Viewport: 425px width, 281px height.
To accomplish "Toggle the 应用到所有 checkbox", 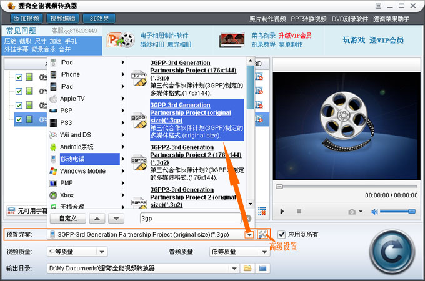I will [x=282, y=234].
